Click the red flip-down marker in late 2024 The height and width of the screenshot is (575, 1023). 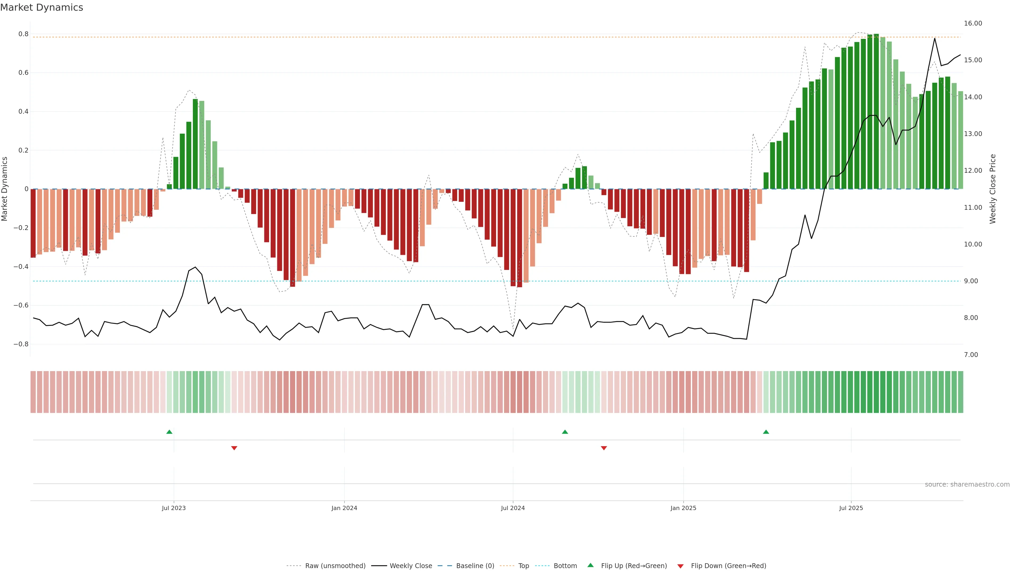(x=604, y=448)
